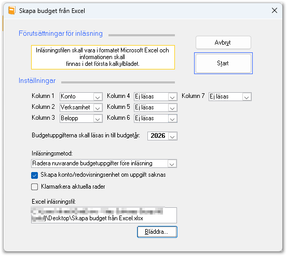Click the Avbryt button
287x256 pixels.
click(223, 42)
